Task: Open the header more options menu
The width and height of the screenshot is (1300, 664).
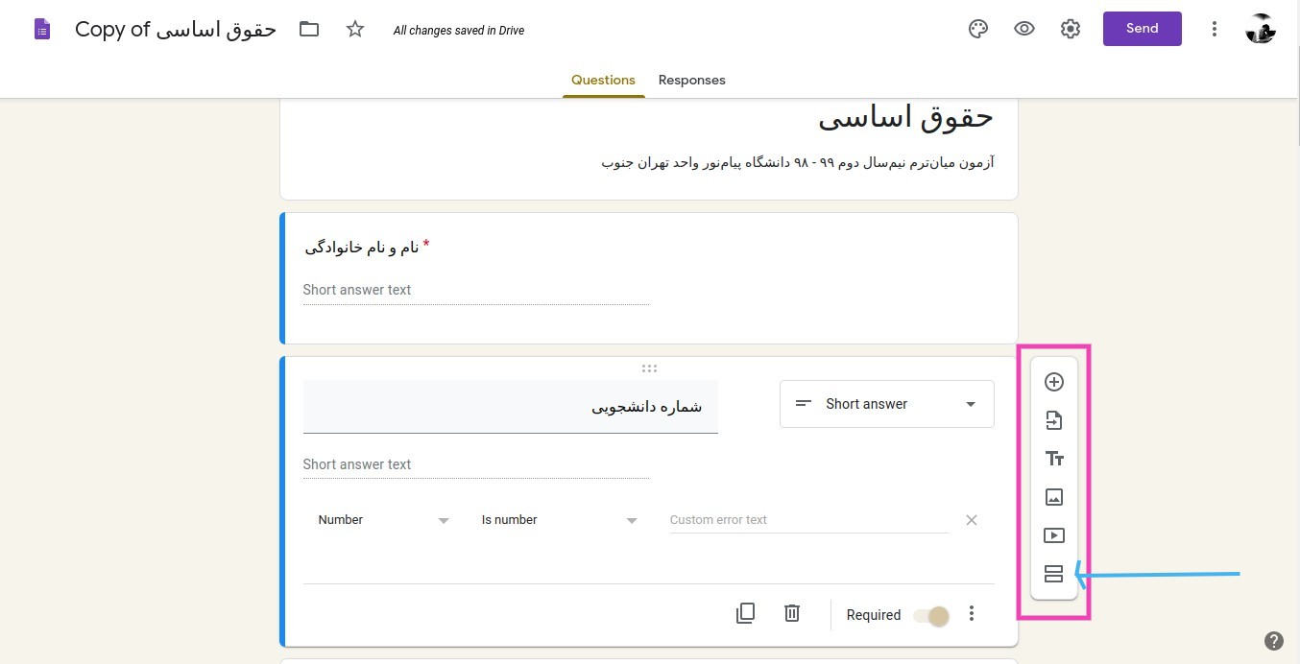Action: pyautogui.click(x=1215, y=29)
